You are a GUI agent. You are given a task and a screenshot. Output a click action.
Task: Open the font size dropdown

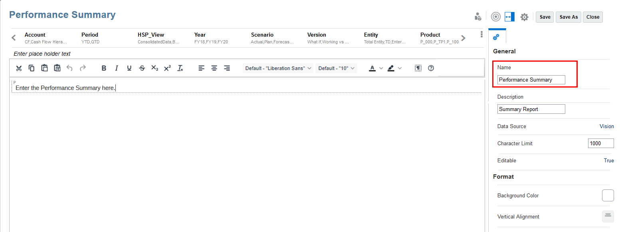[336, 68]
